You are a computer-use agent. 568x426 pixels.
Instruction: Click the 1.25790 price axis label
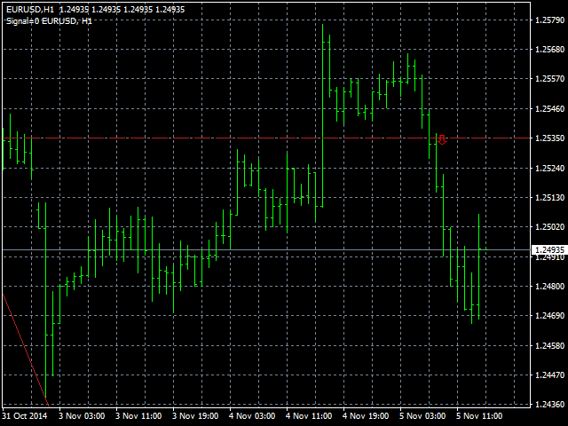pyautogui.click(x=549, y=20)
